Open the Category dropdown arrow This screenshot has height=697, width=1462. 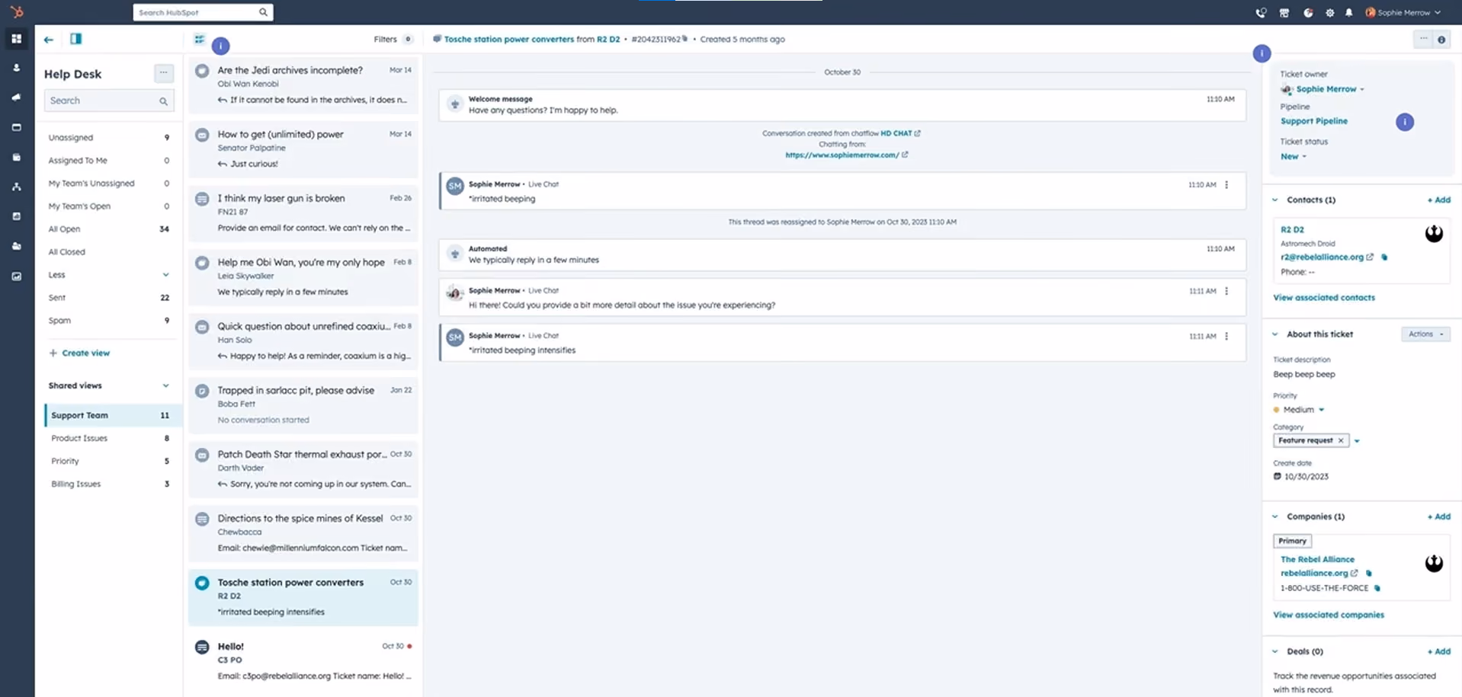pyautogui.click(x=1357, y=441)
